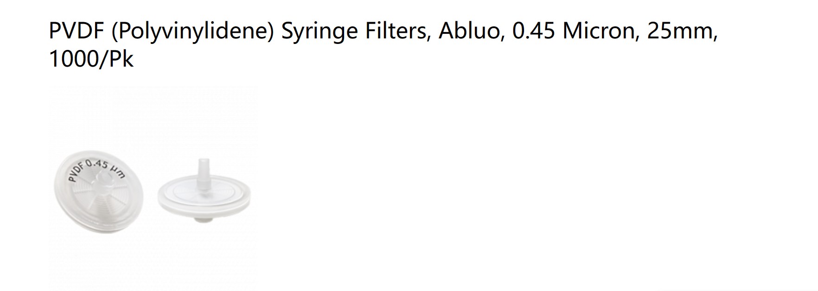The height and width of the screenshot is (291, 818).
Task: Open the syringe filter product image
Action: [153, 187]
